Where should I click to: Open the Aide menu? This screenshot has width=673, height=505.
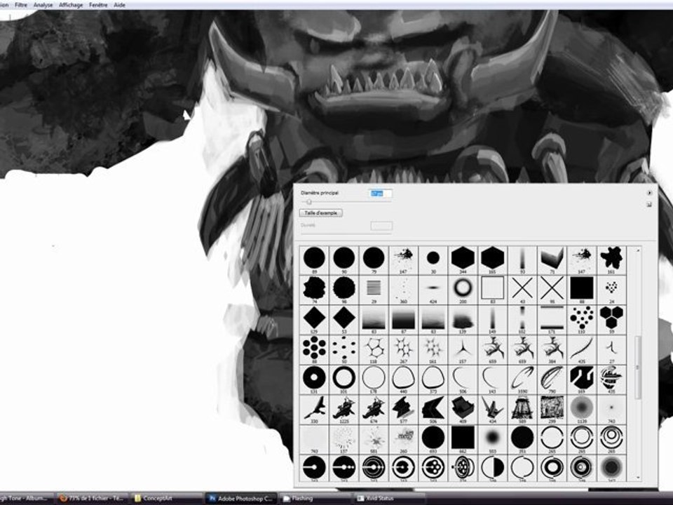click(119, 5)
